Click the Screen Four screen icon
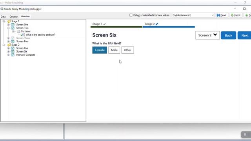The width and height of the screenshot is (251, 141). (13, 42)
